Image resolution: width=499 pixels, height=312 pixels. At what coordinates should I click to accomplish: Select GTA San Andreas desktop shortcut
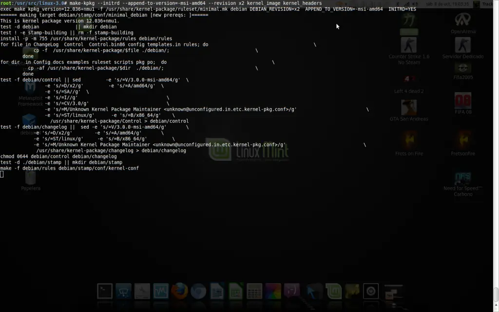[x=409, y=110]
